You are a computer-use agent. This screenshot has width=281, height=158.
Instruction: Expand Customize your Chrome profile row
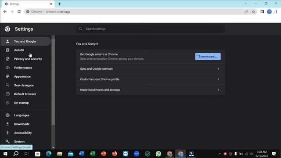pos(150,79)
